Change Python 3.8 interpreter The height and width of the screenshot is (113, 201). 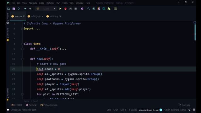pos(175,110)
